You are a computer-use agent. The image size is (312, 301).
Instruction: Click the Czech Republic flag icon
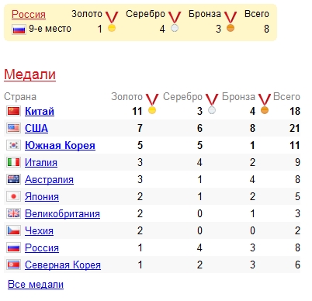click(x=13, y=230)
